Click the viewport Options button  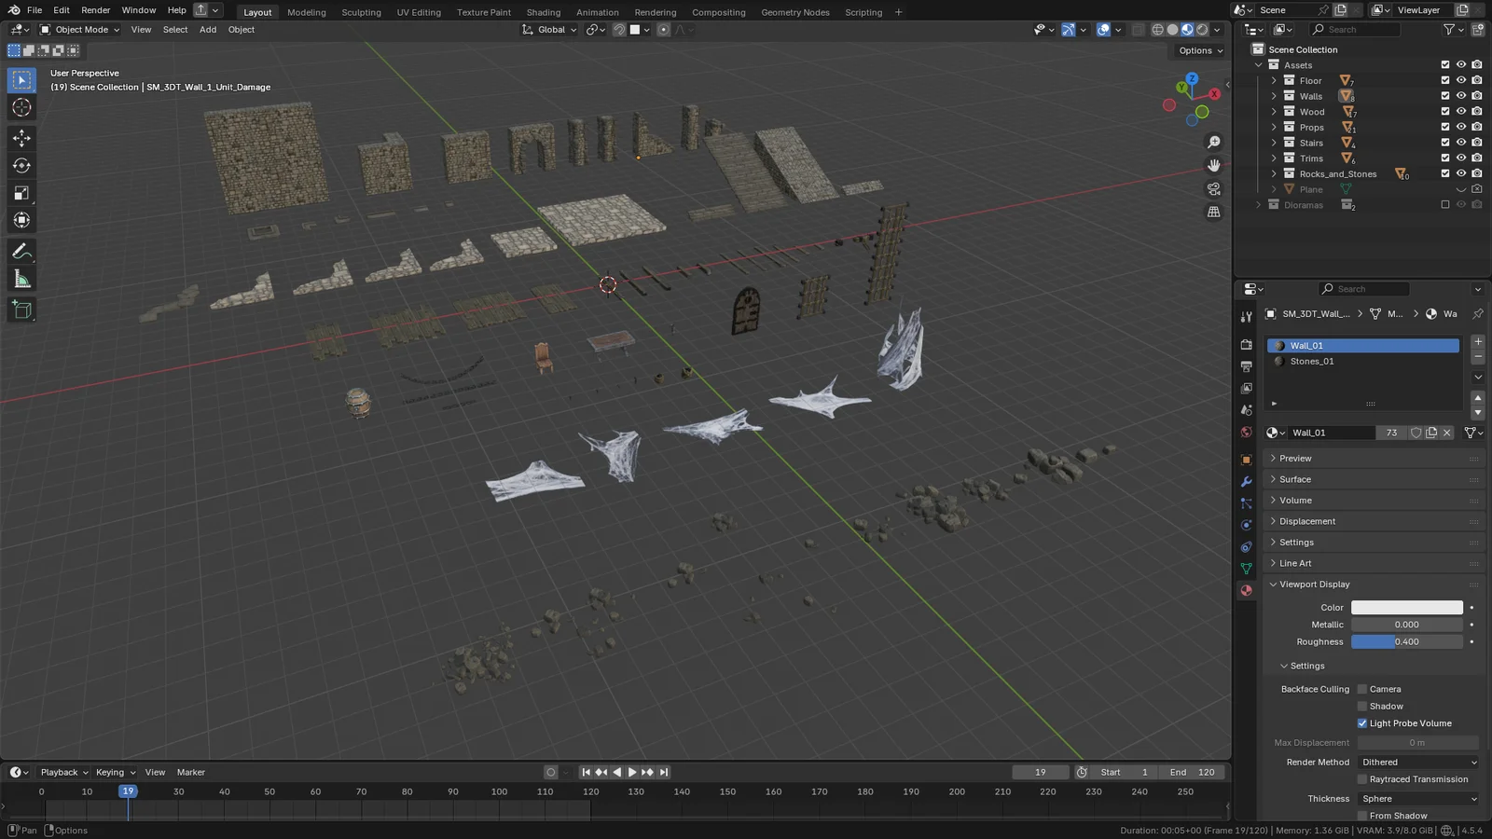pos(1197,50)
